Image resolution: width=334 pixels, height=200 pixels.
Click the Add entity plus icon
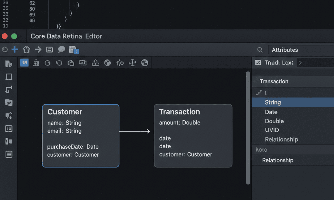coord(14,49)
